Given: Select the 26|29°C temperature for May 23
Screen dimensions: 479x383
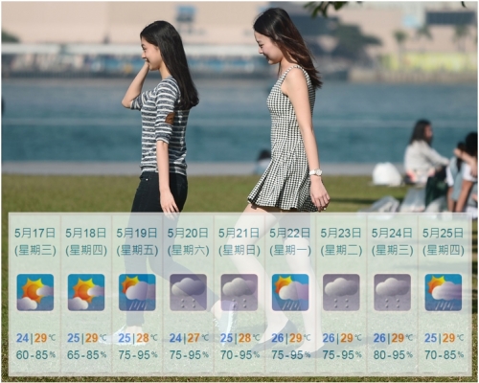Looking at the screenshot, I should click(x=342, y=338).
